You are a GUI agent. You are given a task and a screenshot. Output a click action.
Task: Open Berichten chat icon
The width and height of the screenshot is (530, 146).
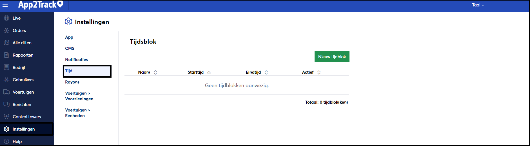click(x=6, y=104)
